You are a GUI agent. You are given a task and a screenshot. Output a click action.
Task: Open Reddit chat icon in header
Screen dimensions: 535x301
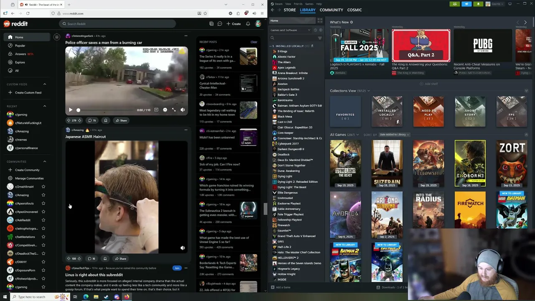point(219,24)
